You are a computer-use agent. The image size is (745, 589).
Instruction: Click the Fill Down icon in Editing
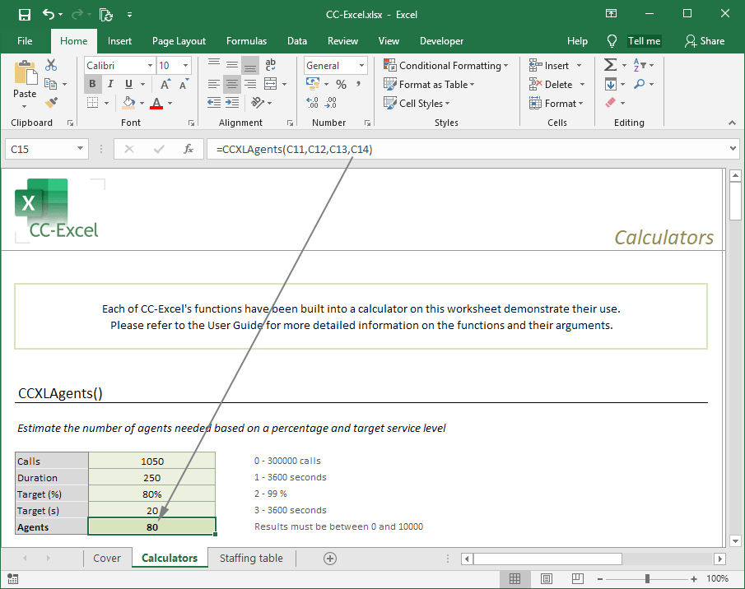coord(611,84)
